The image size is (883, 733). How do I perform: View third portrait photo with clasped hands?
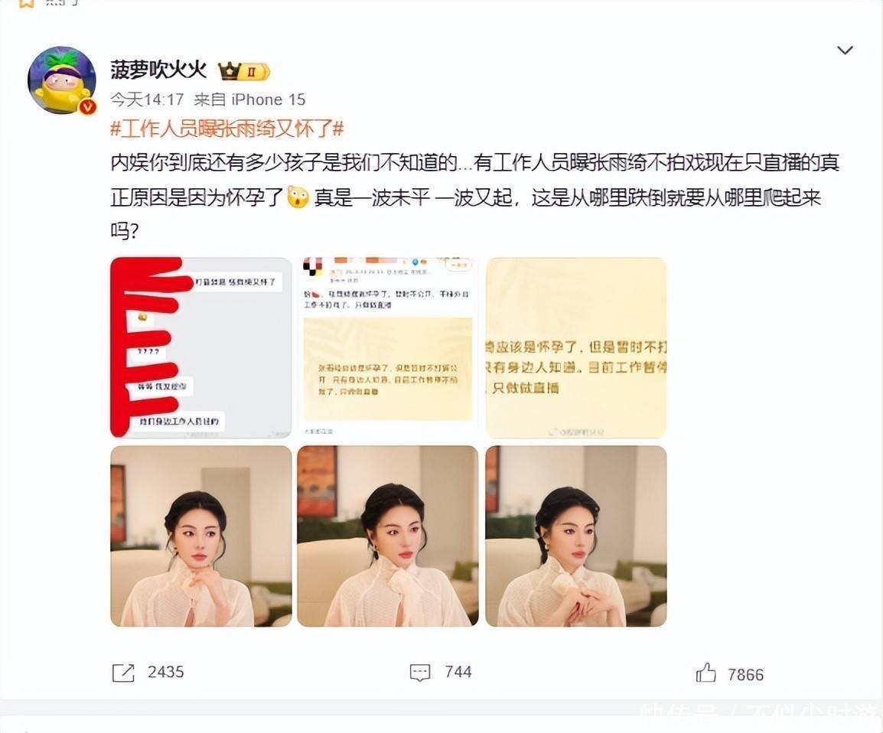[x=576, y=536]
